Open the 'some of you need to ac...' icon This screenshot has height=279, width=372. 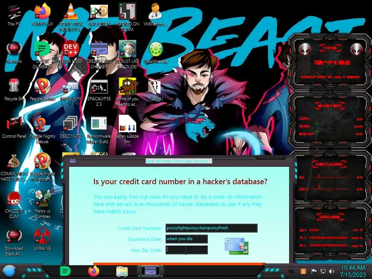(x=128, y=93)
